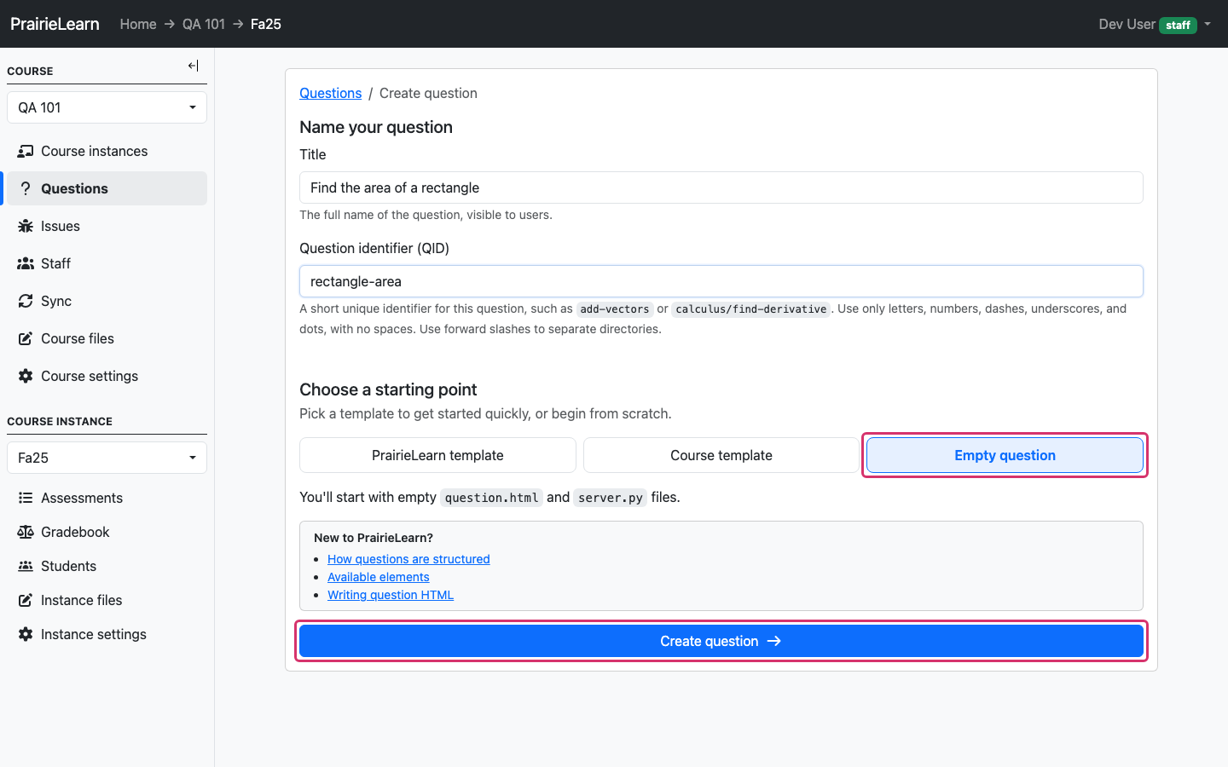Go to Assessments page
The image size is (1228, 767).
pos(107,498)
